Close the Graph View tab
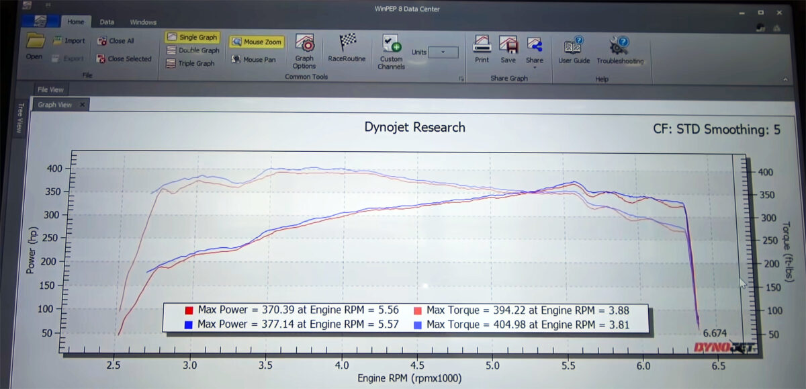The width and height of the screenshot is (806, 389). (x=82, y=105)
